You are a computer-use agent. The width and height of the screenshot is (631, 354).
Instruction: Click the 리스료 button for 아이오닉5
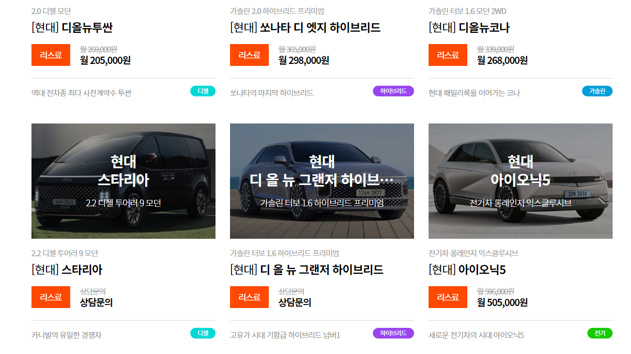[x=447, y=297]
